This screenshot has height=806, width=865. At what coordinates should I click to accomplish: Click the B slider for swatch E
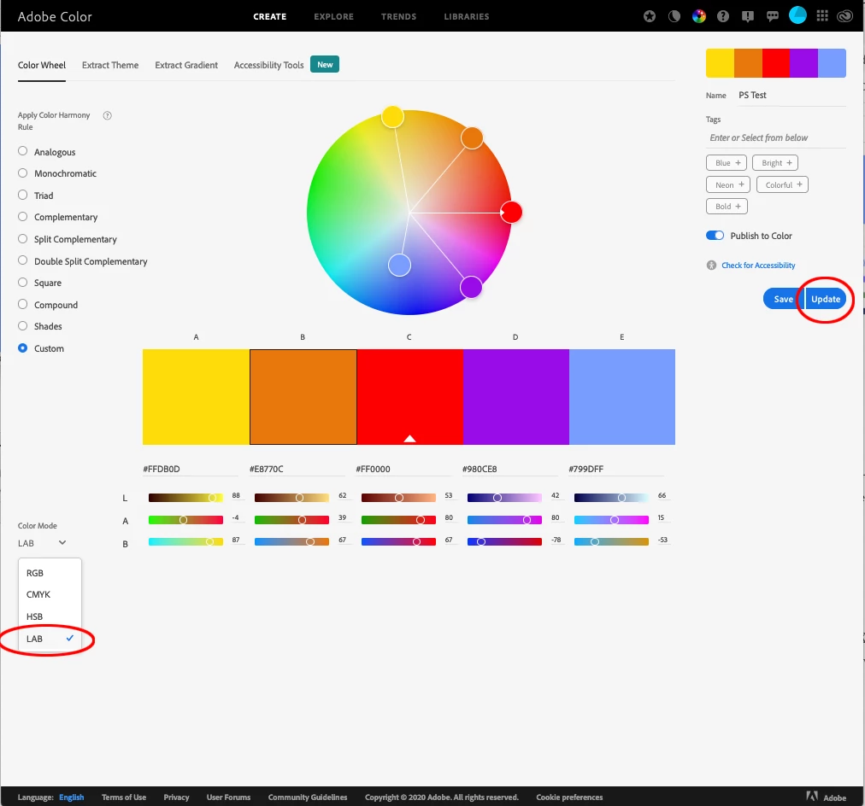pyautogui.click(x=611, y=541)
